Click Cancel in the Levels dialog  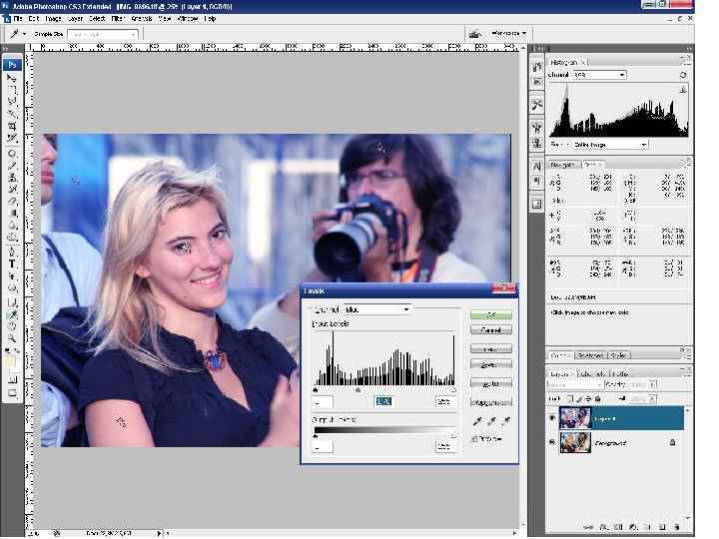(490, 329)
